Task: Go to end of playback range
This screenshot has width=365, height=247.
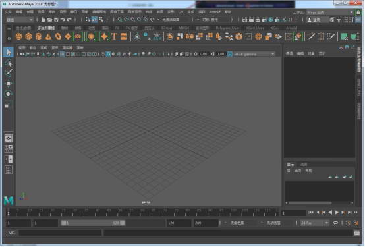Action: pos(356,212)
